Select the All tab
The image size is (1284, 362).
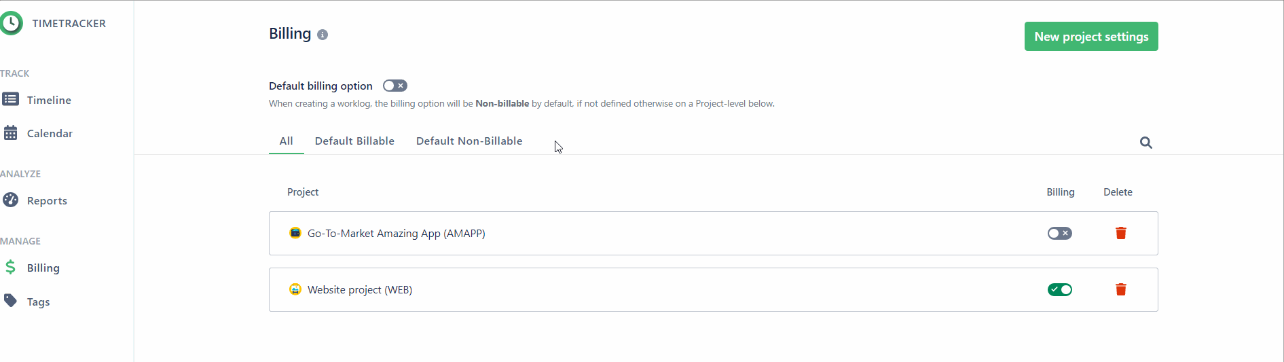[287, 141]
